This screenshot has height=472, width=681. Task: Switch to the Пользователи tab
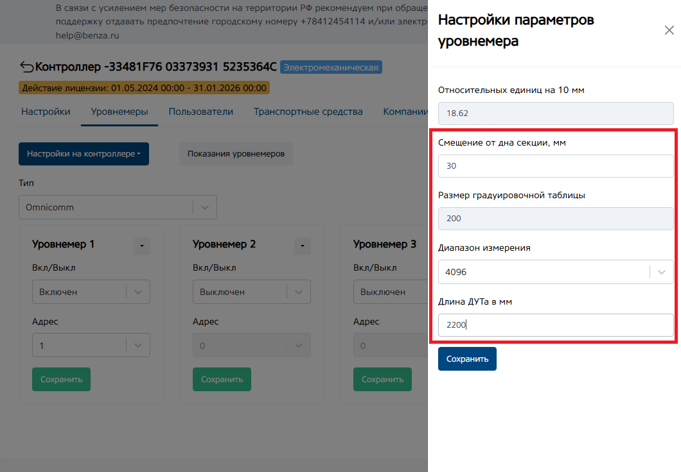[x=200, y=112]
